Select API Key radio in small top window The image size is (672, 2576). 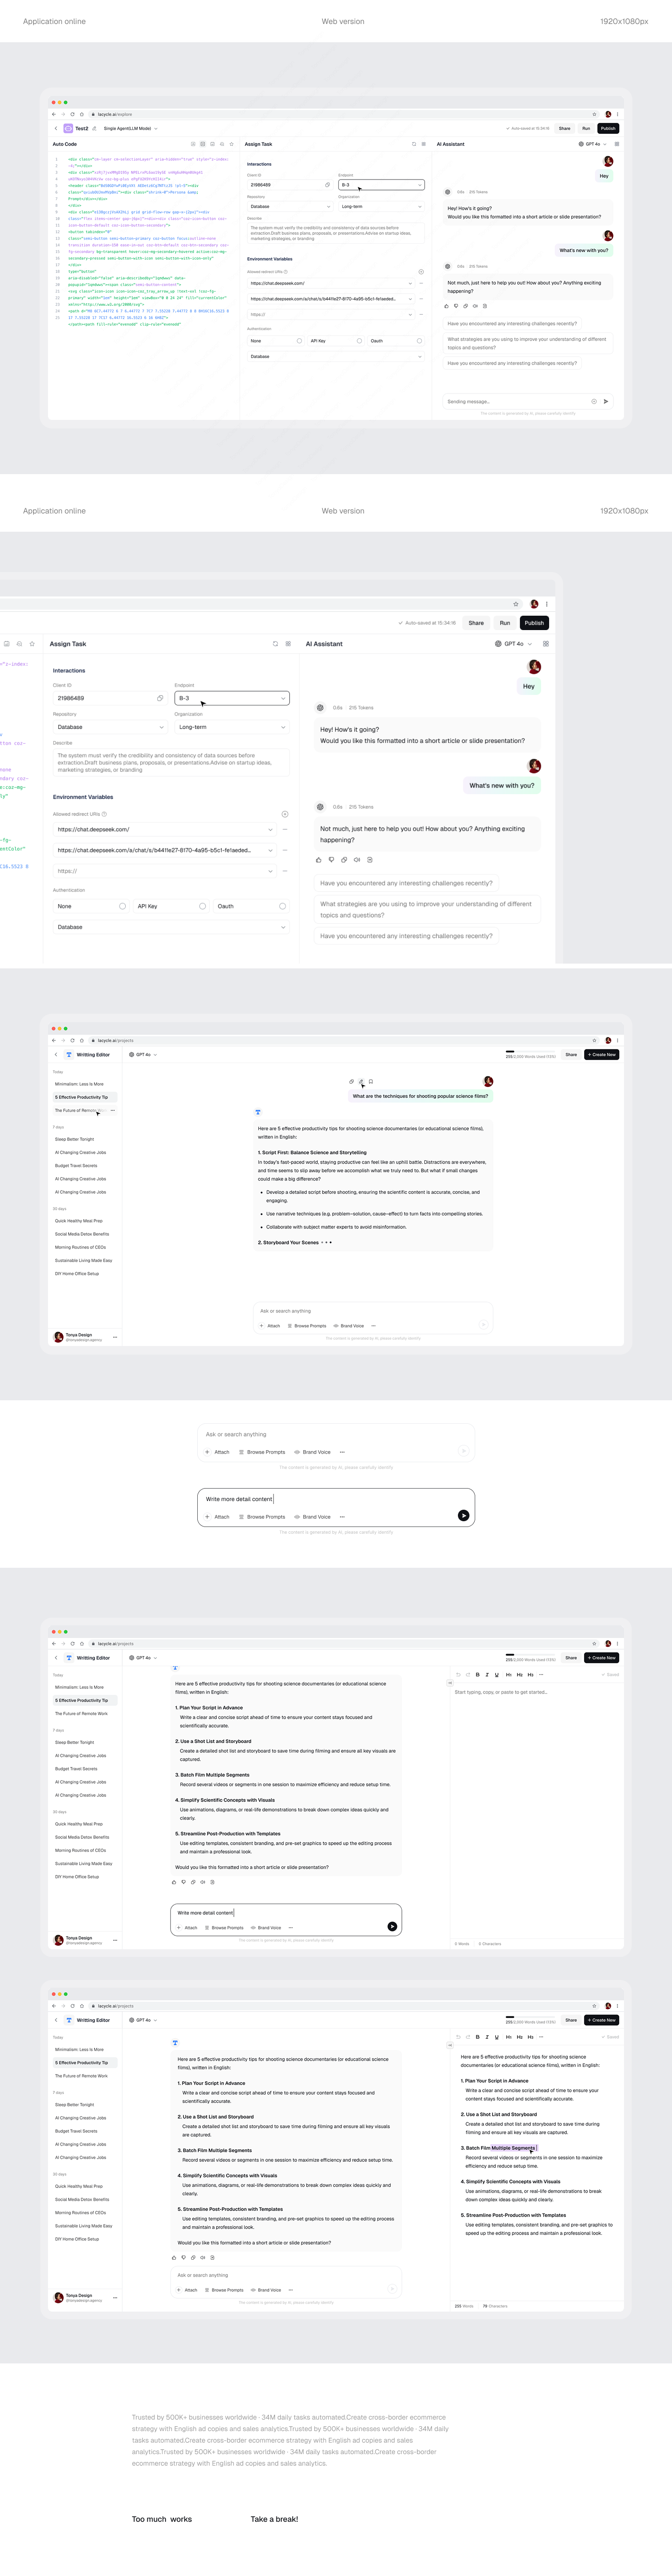pos(359,341)
